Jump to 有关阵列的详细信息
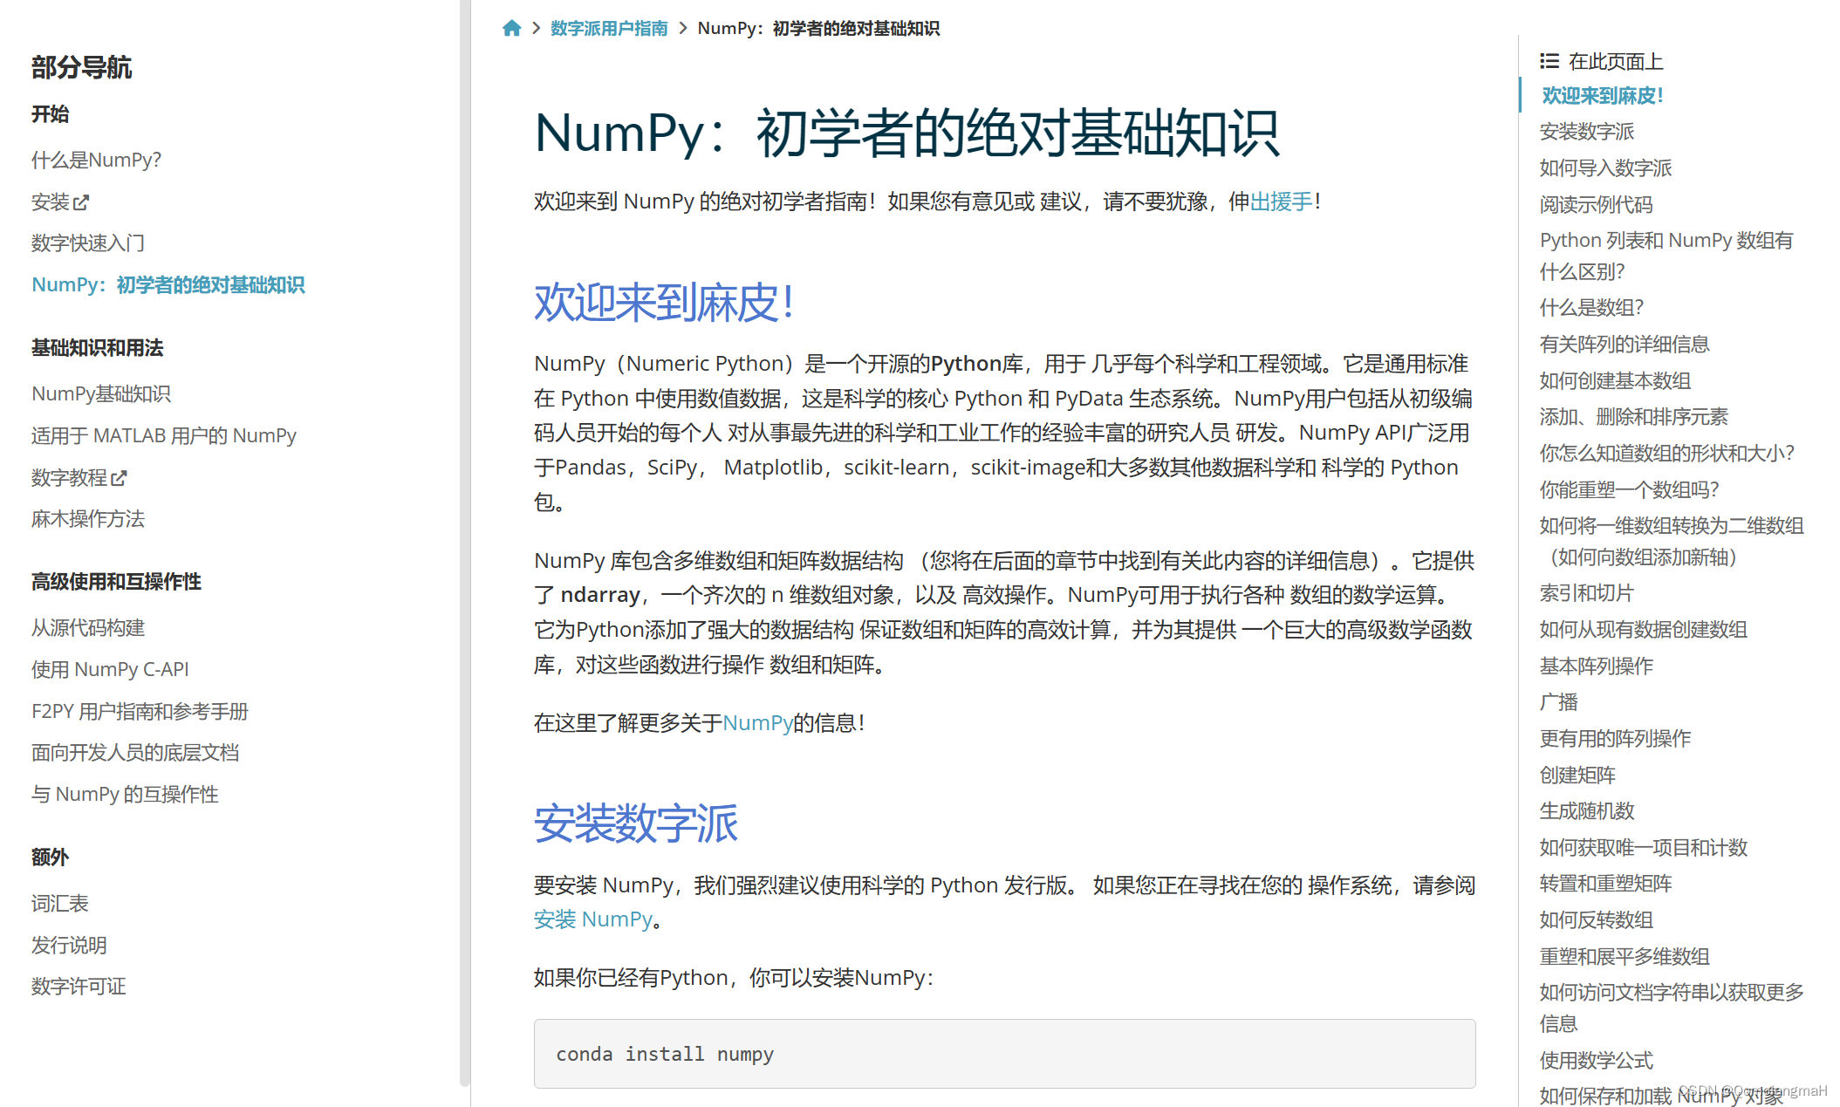The image size is (1840, 1107). pyautogui.click(x=1625, y=344)
